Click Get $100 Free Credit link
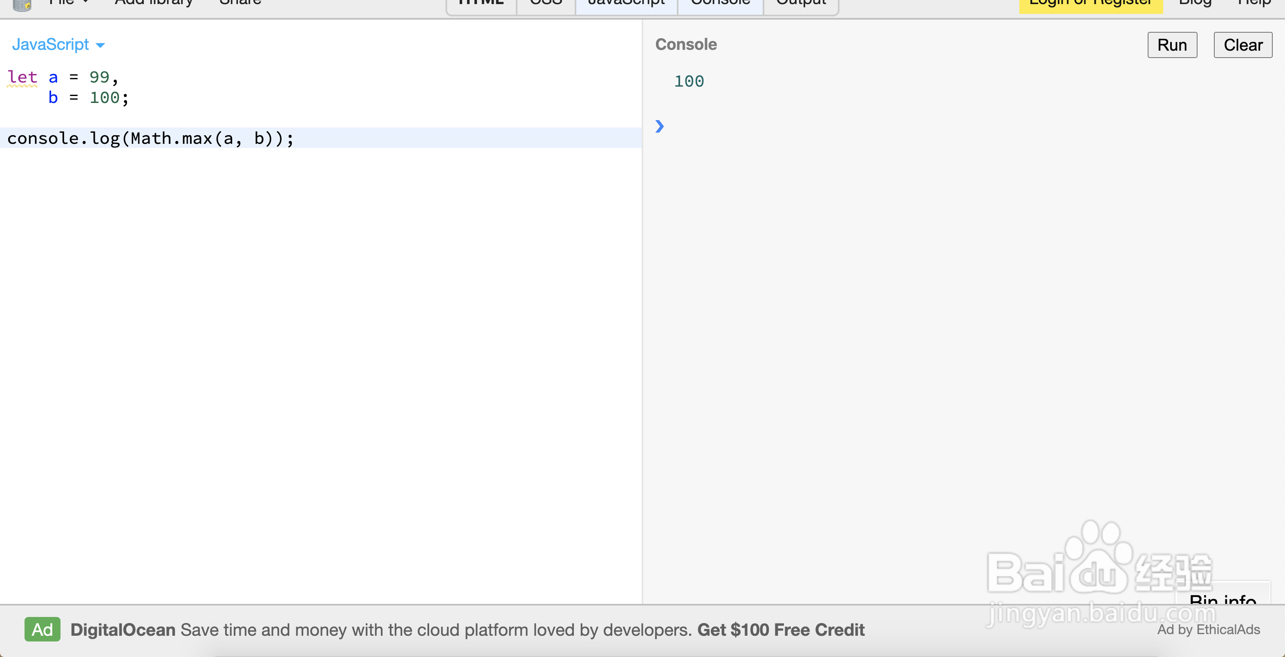 781,630
